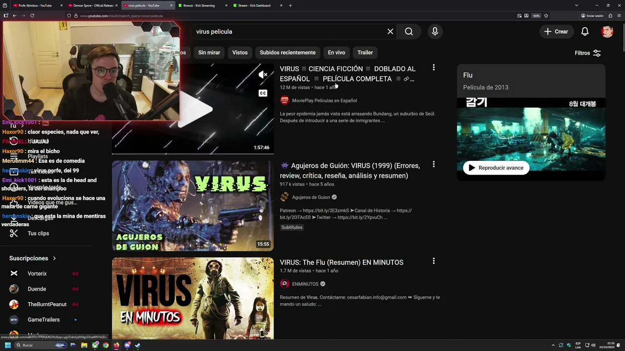The width and height of the screenshot is (625, 351).
Task: Reload the page with the refresh icon
Action: [32, 16]
